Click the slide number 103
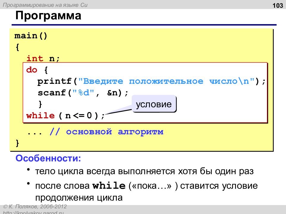This screenshot has height=214, width=286. tap(278, 5)
